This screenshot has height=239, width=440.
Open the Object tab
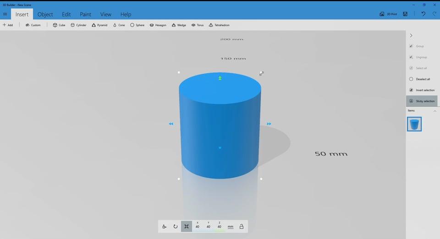[x=45, y=14]
